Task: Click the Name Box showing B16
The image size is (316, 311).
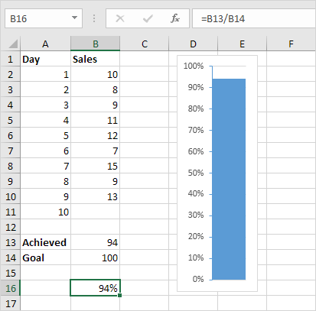Action: 44,18
